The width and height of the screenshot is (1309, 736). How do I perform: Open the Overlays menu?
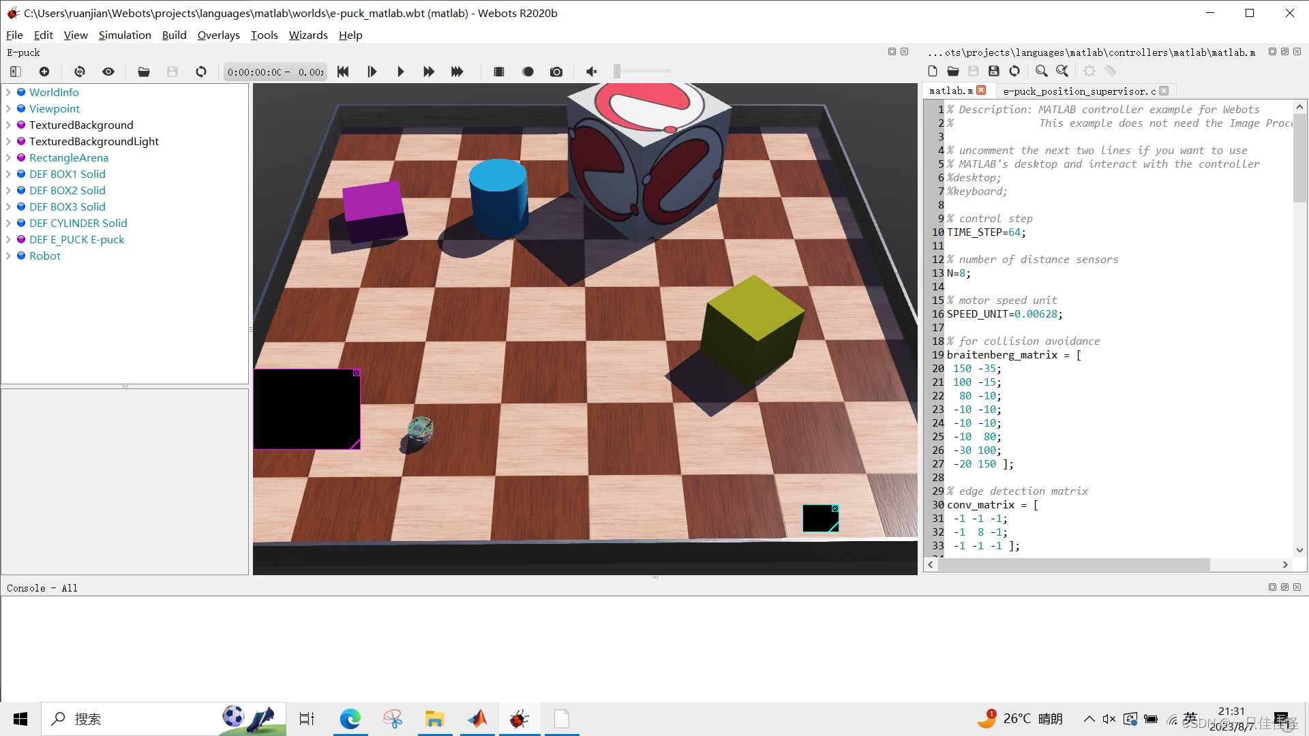218,35
